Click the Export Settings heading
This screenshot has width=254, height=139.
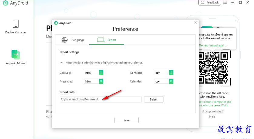(x=69, y=52)
